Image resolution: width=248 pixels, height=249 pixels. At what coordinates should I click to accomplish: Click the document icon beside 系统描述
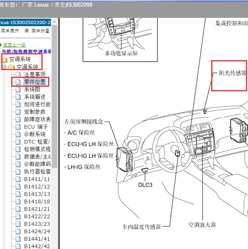18,97
